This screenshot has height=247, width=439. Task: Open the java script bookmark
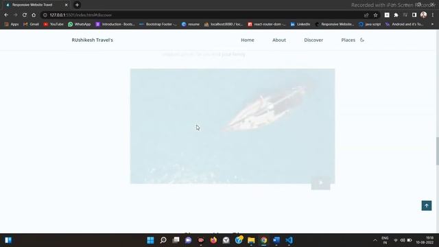(x=370, y=25)
